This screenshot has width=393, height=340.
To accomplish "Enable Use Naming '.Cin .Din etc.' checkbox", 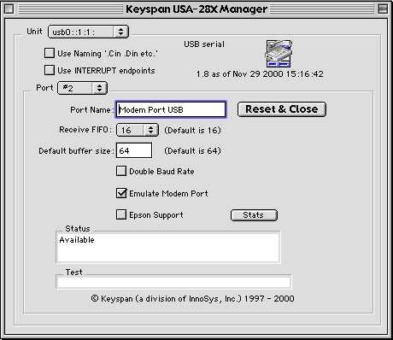I will 50,53.
